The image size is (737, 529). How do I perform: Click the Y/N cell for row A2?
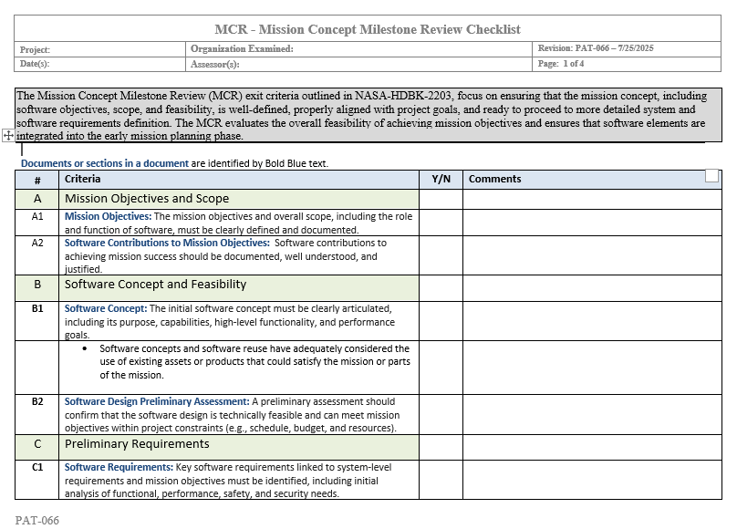click(x=440, y=255)
